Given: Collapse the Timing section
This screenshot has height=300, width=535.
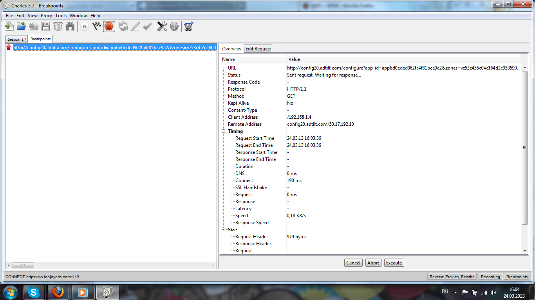Looking at the screenshot, I should pyautogui.click(x=224, y=131).
